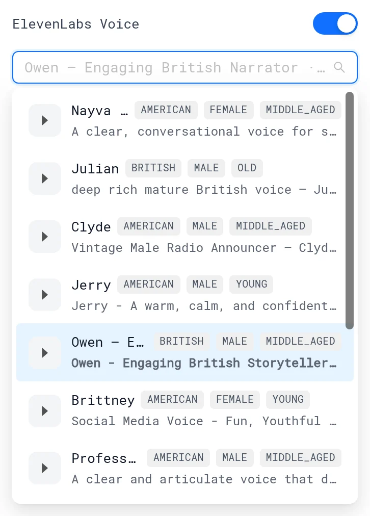This screenshot has width=370, height=516.
Task: Click Owen's MIDDLE_AGED tag
Action: (301, 342)
